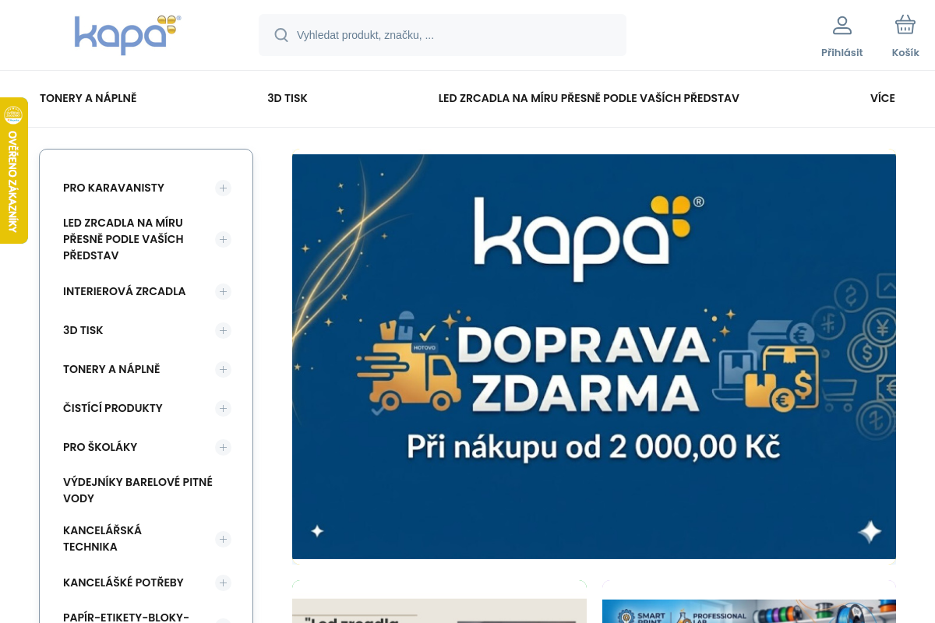Expand the ČISTÍCÍ PRODUKTY category
Image resolution: width=935 pixels, height=623 pixels.
pos(223,408)
